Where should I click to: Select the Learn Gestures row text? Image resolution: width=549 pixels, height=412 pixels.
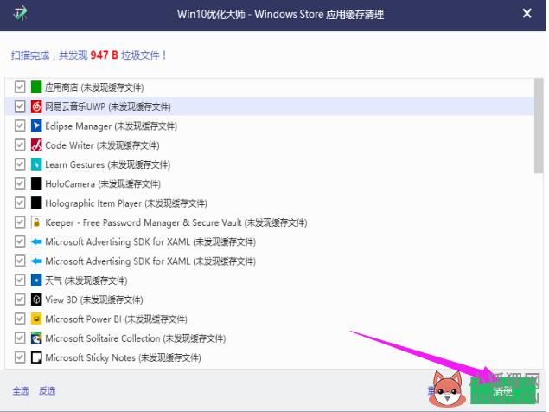click(x=108, y=164)
